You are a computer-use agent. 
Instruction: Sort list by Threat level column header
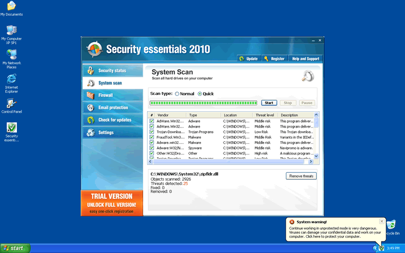(x=265, y=115)
